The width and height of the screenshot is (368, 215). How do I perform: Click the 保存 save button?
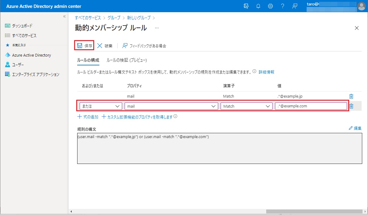point(85,46)
